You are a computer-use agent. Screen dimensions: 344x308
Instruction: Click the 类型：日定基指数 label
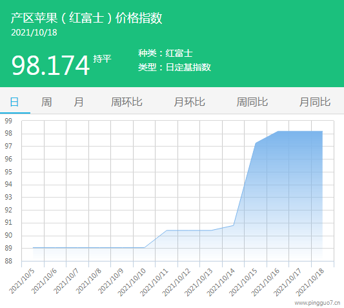[175, 67]
